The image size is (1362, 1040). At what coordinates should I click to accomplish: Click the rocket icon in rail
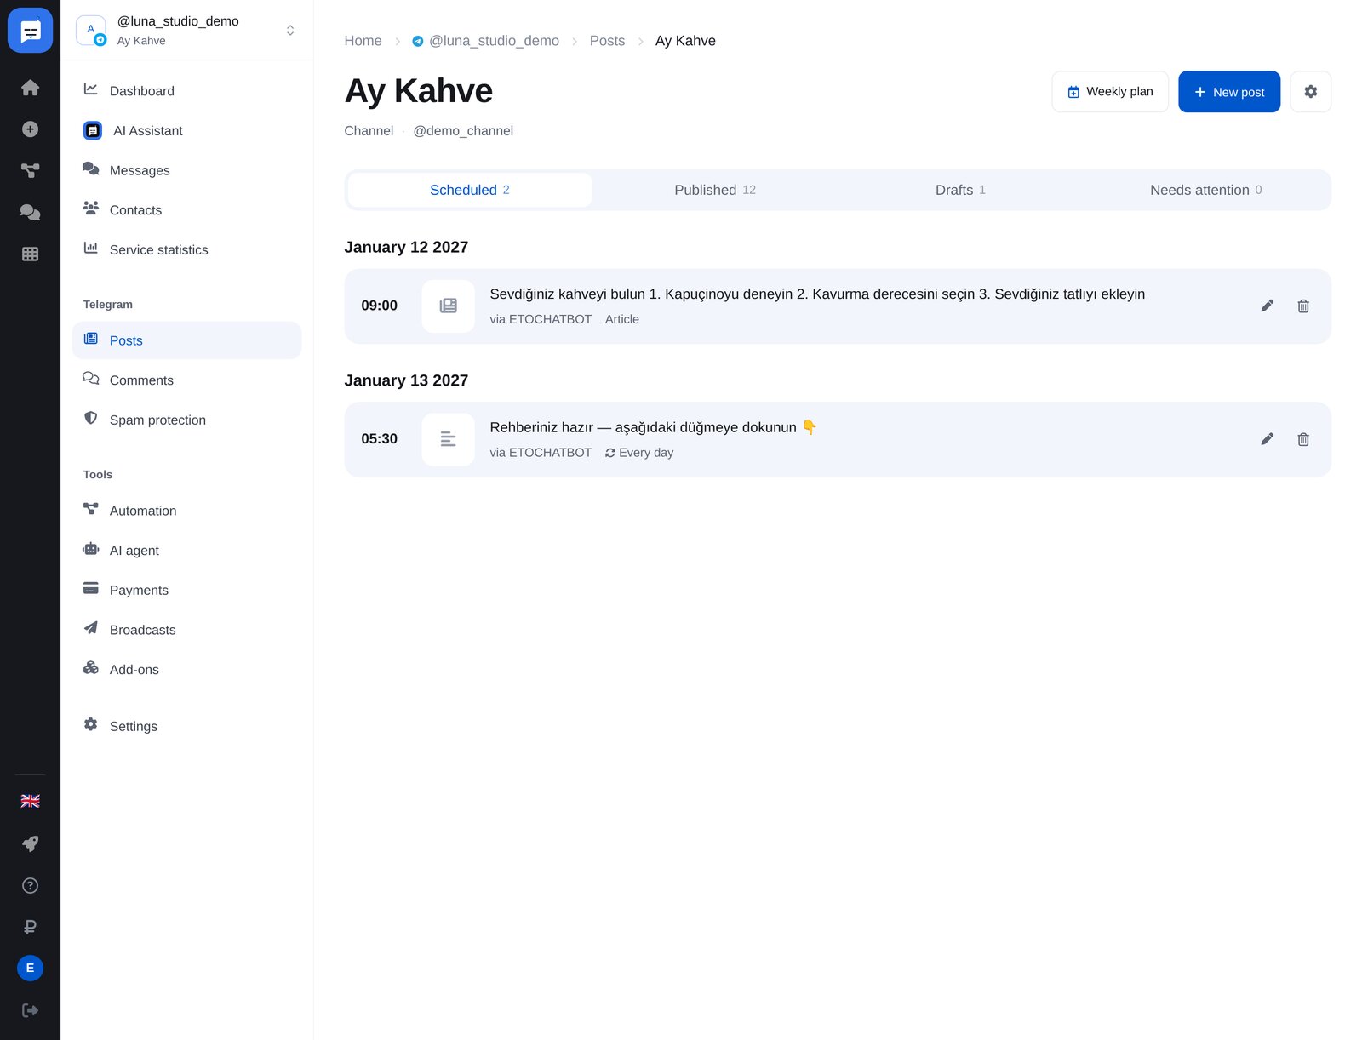tap(30, 843)
